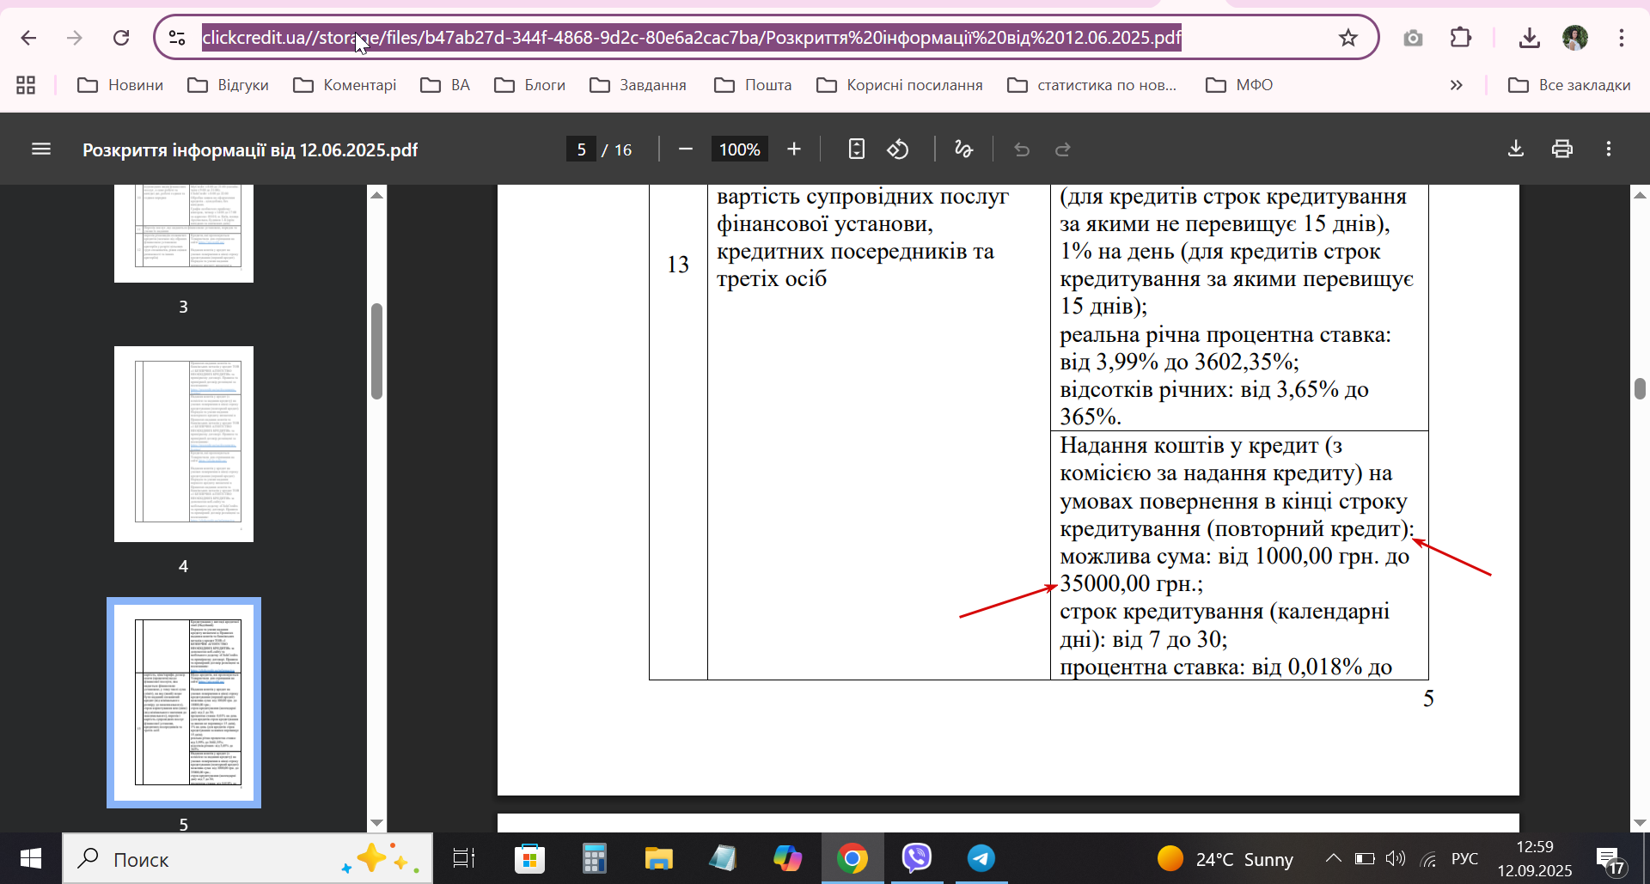Viewport: 1650px width, 884px height.
Task: Activate the draw annotation tool
Action: tap(964, 149)
